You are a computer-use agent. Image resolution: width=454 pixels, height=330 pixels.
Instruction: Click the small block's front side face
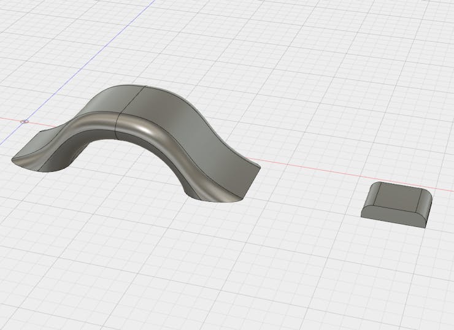coord(392,217)
